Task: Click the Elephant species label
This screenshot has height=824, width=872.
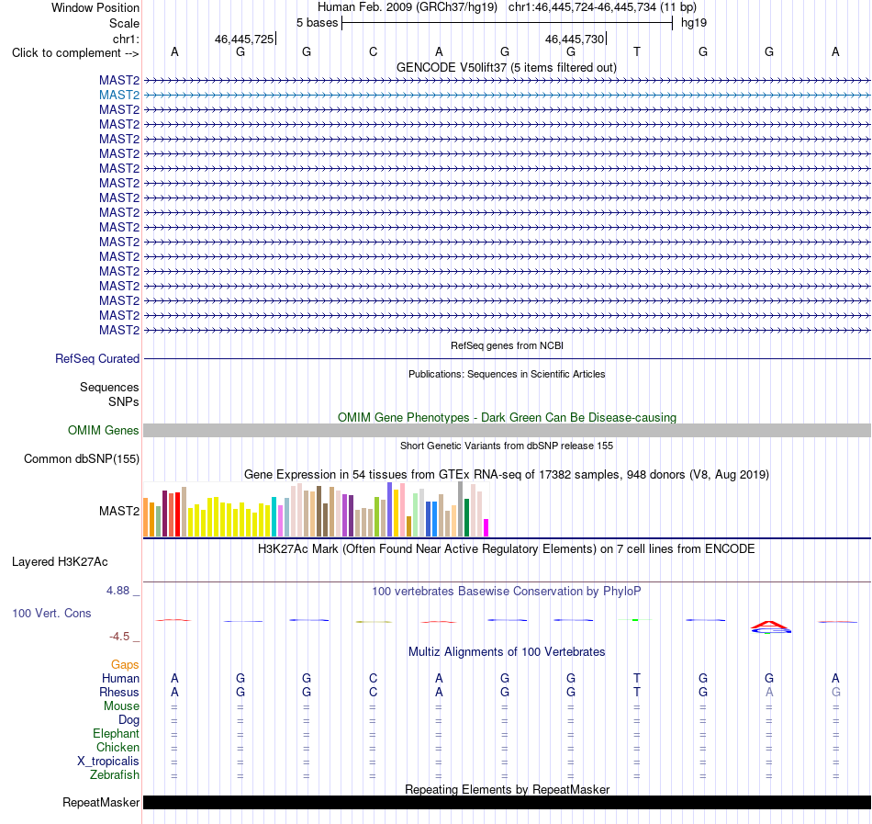Action: [117, 733]
